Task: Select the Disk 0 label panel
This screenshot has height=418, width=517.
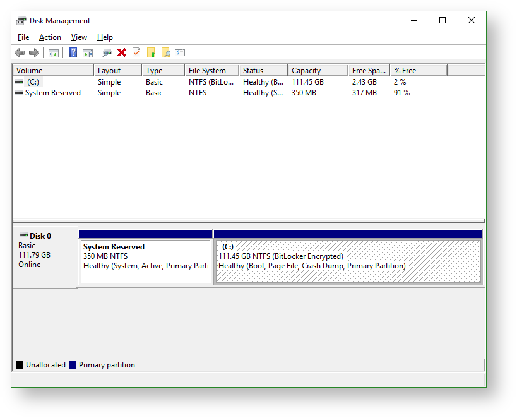Action: coord(45,257)
